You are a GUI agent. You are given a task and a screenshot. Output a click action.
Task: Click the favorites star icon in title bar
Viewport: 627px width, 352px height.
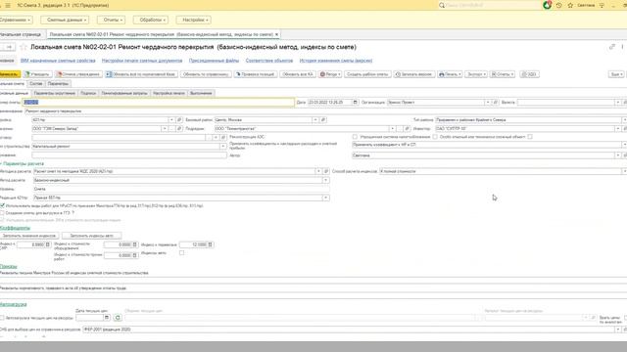[570, 5]
